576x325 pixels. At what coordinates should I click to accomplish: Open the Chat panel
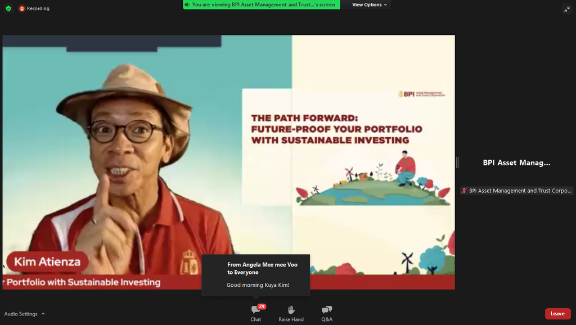[x=256, y=313]
